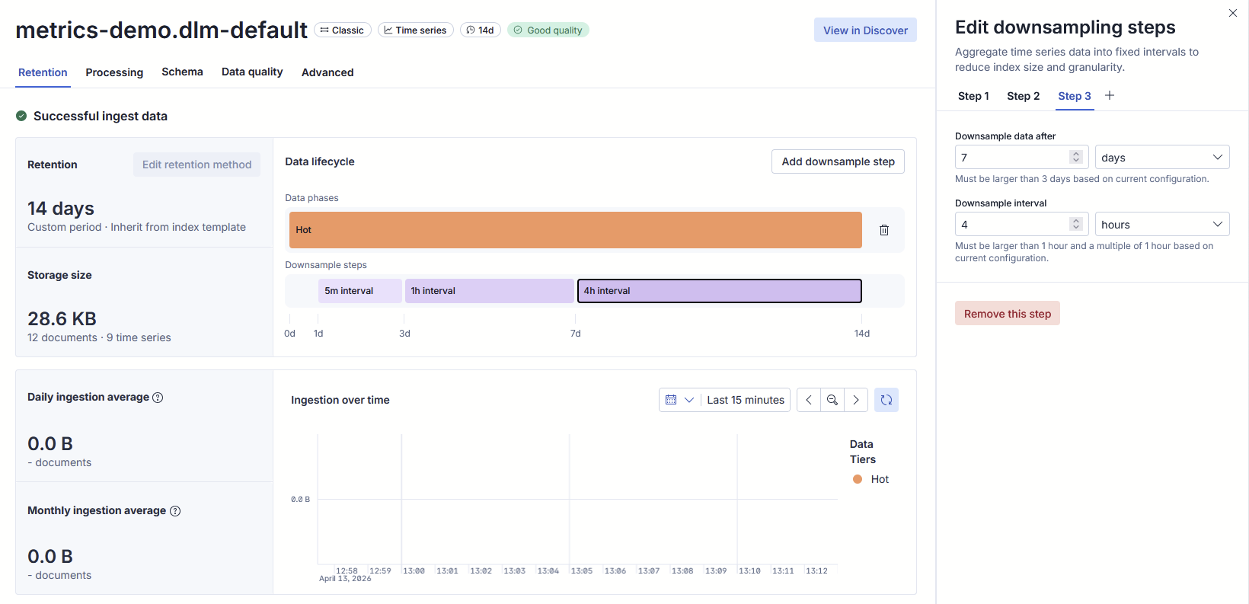Select Step 1 tab in flyout

coord(973,96)
